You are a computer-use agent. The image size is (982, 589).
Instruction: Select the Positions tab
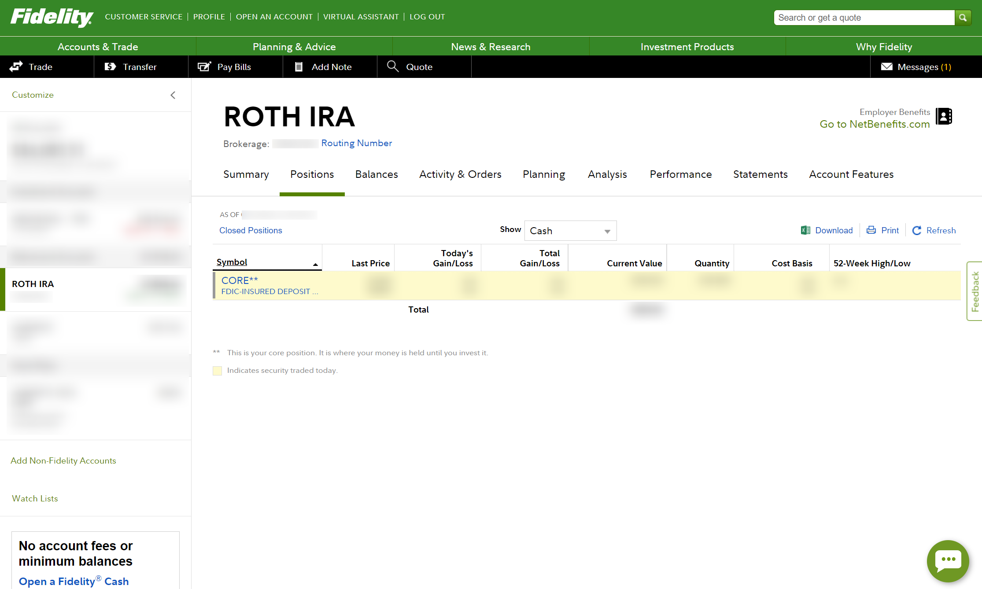click(x=312, y=174)
